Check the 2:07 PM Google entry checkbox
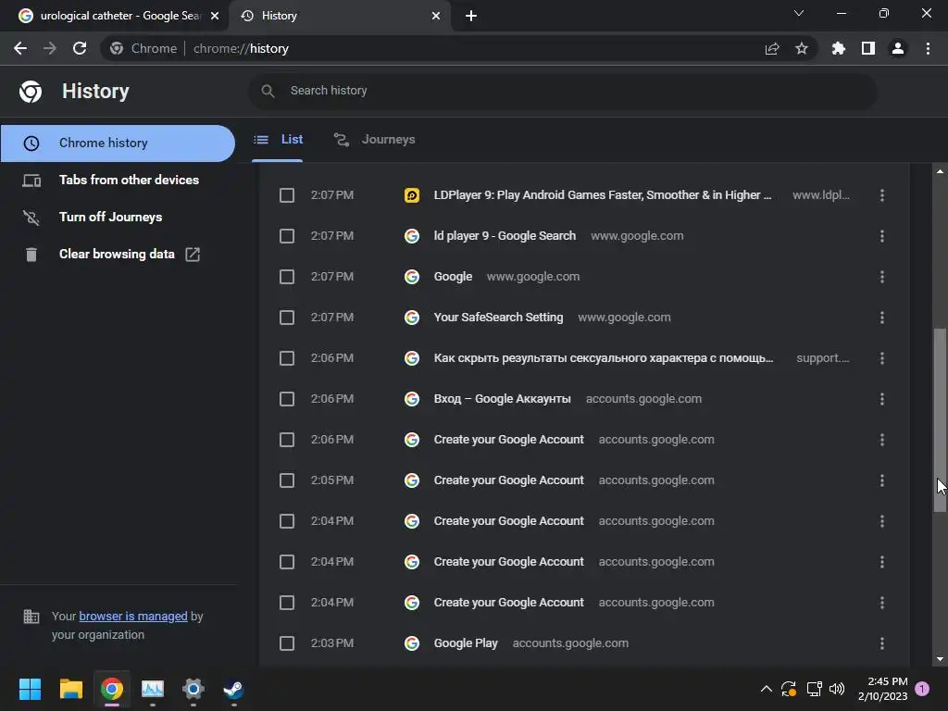This screenshot has width=948, height=711. point(287,277)
